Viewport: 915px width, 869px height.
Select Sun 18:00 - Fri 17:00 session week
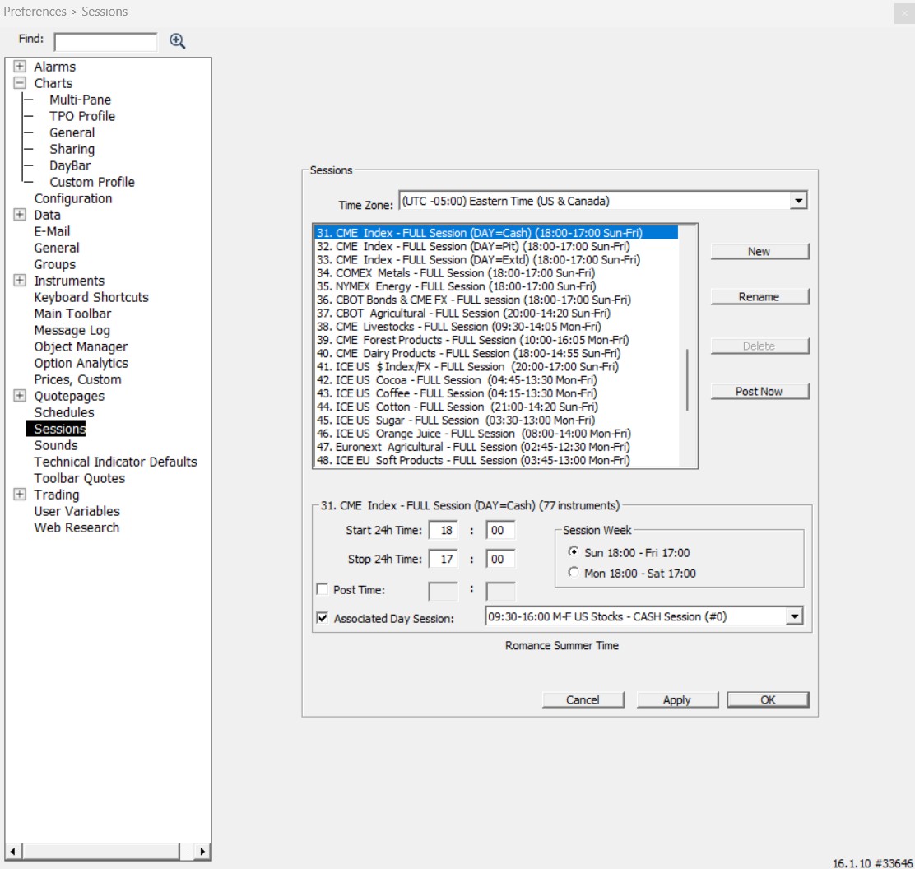coord(574,552)
